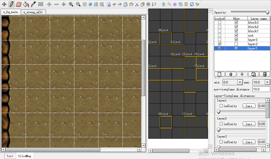Click the map view horizontal scrollbar thumb

(x=171, y=151)
